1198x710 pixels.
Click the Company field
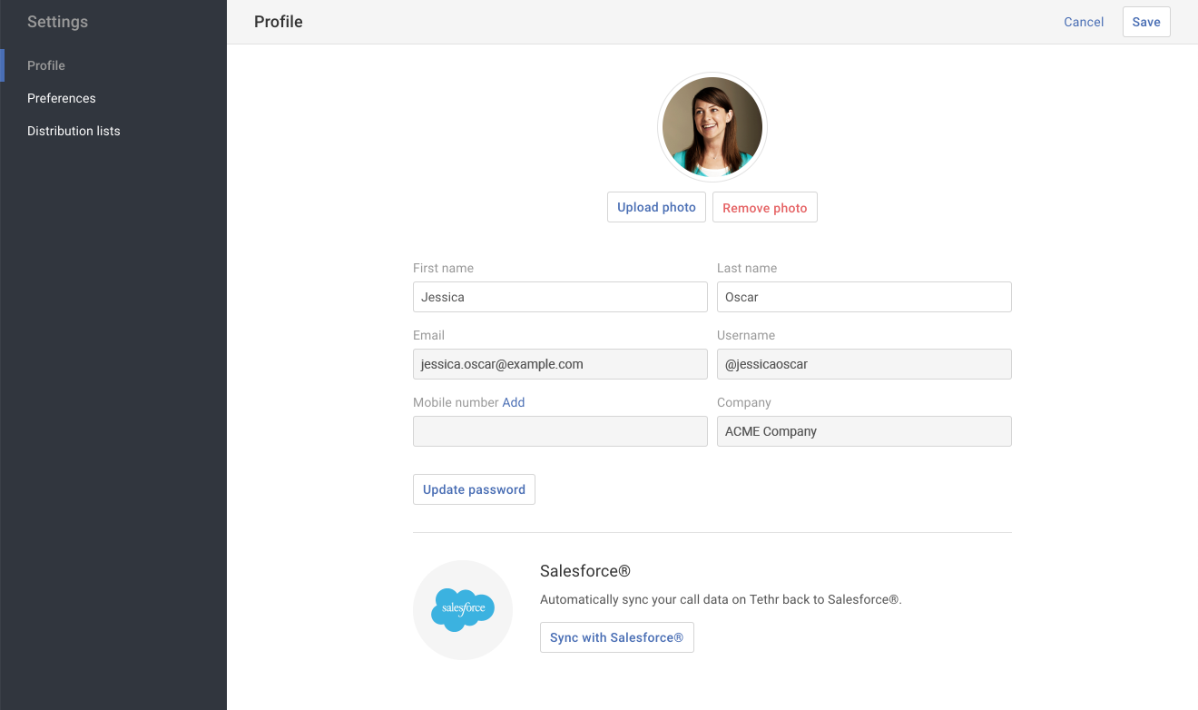tap(864, 431)
